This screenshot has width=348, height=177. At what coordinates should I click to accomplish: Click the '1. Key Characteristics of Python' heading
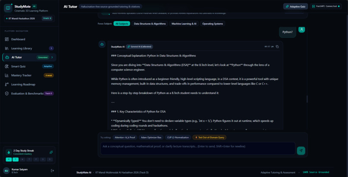138,111
